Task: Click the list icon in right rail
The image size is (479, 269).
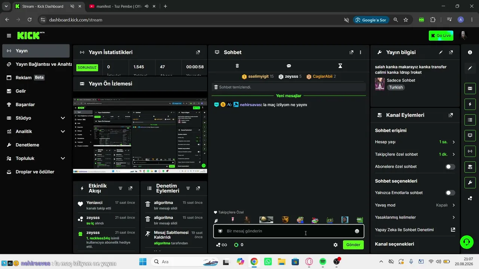Action: pos(470,120)
